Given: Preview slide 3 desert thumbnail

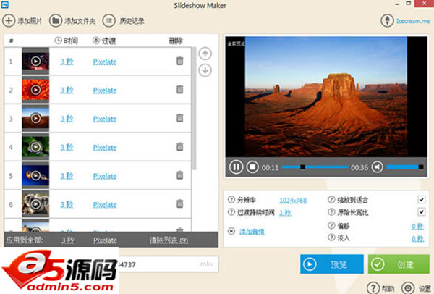Looking at the screenshot, I should [35, 118].
